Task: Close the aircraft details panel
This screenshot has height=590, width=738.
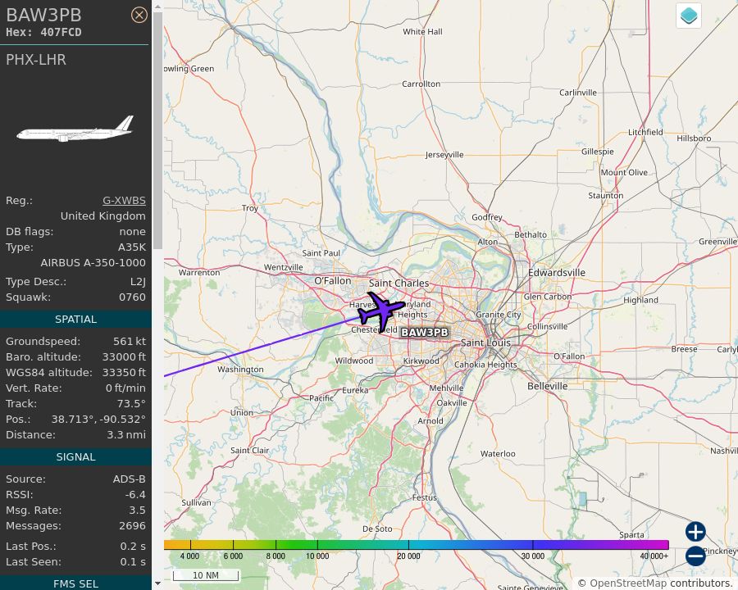Action: coord(139,15)
